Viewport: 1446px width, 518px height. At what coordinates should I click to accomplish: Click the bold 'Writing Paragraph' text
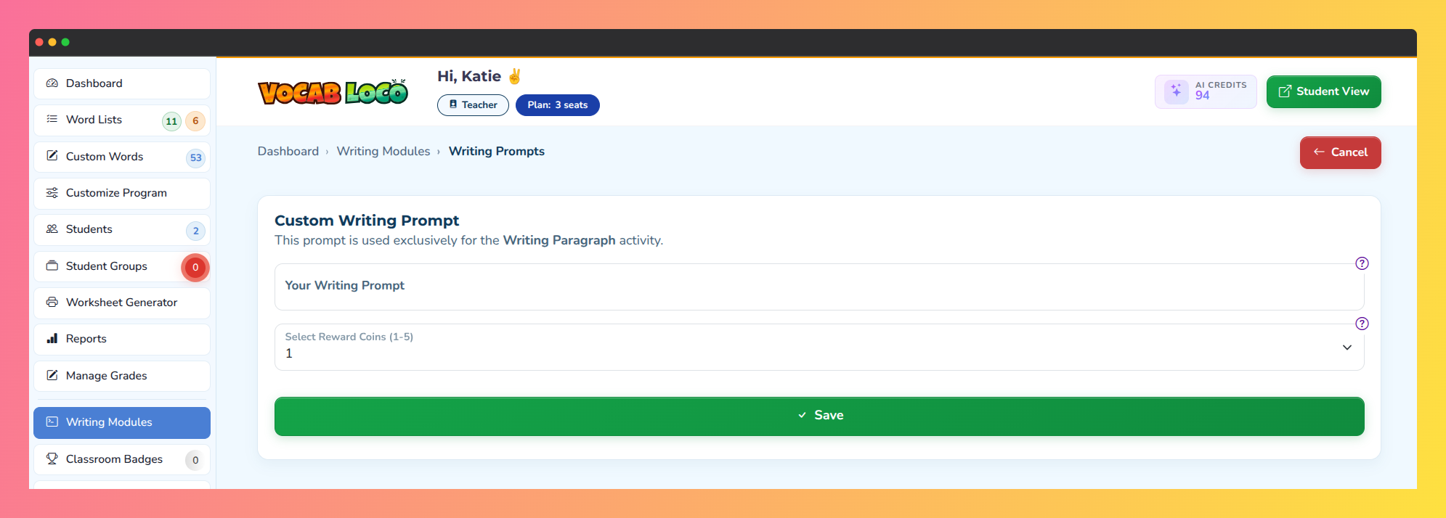559,240
